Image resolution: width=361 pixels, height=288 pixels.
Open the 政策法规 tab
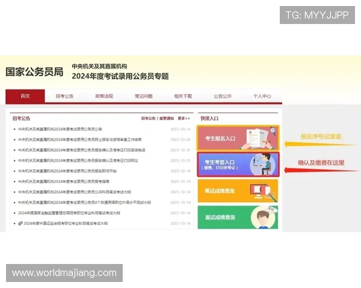pyautogui.click(x=104, y=96)
